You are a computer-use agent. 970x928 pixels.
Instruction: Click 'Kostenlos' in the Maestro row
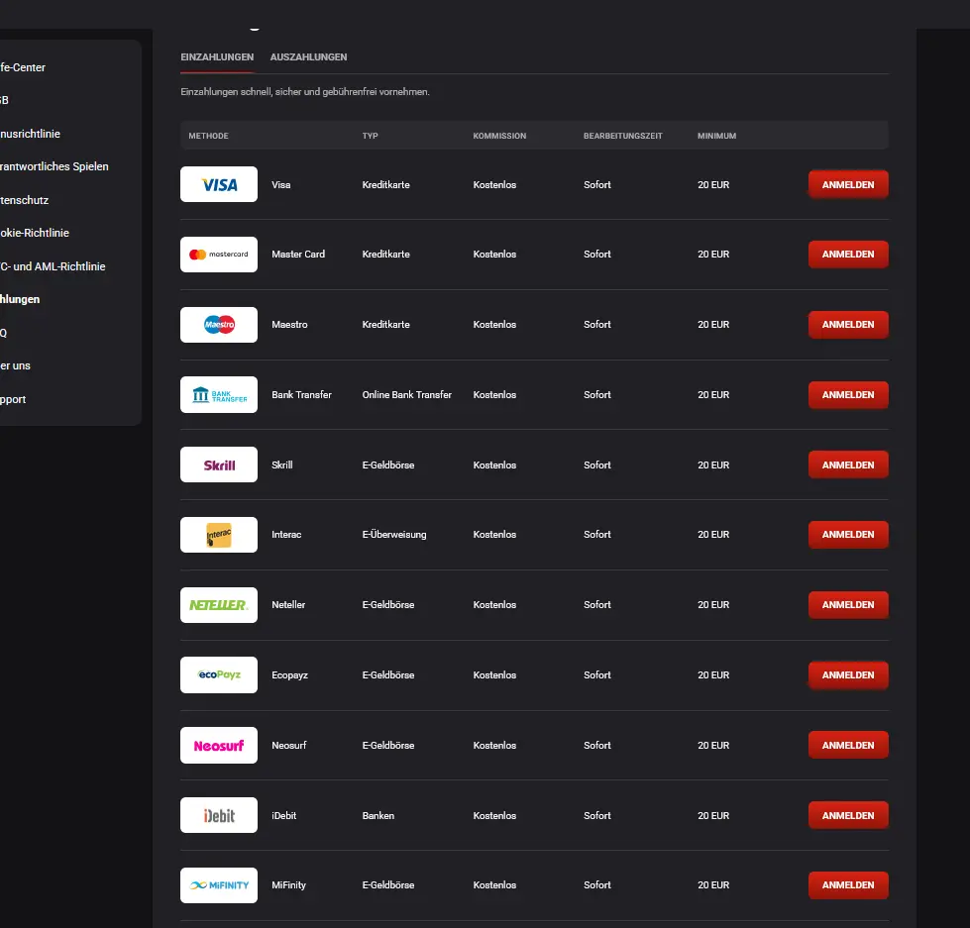(494, 325)
